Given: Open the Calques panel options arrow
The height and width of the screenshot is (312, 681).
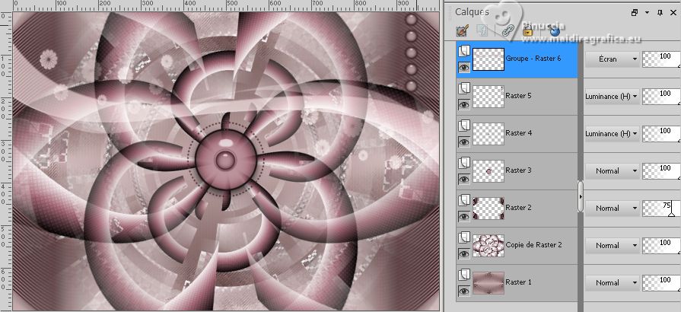Looking at the screenshot, I should (x=647, y=13).
